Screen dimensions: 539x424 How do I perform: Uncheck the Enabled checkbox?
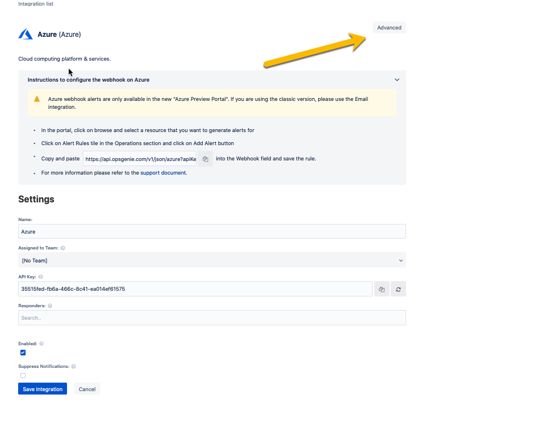tap(23, 353)
